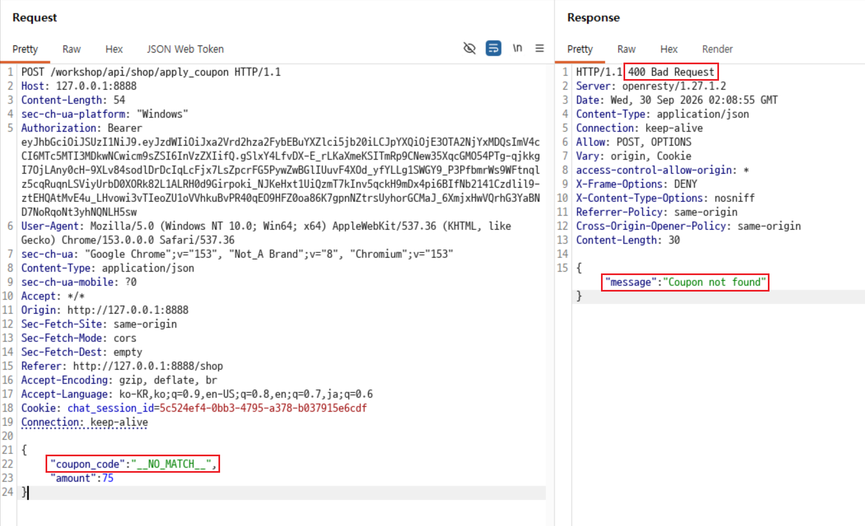Switch response view to Raw tab
The width and height of the screenshot is (865, 526).
click(x=626, y=49)
